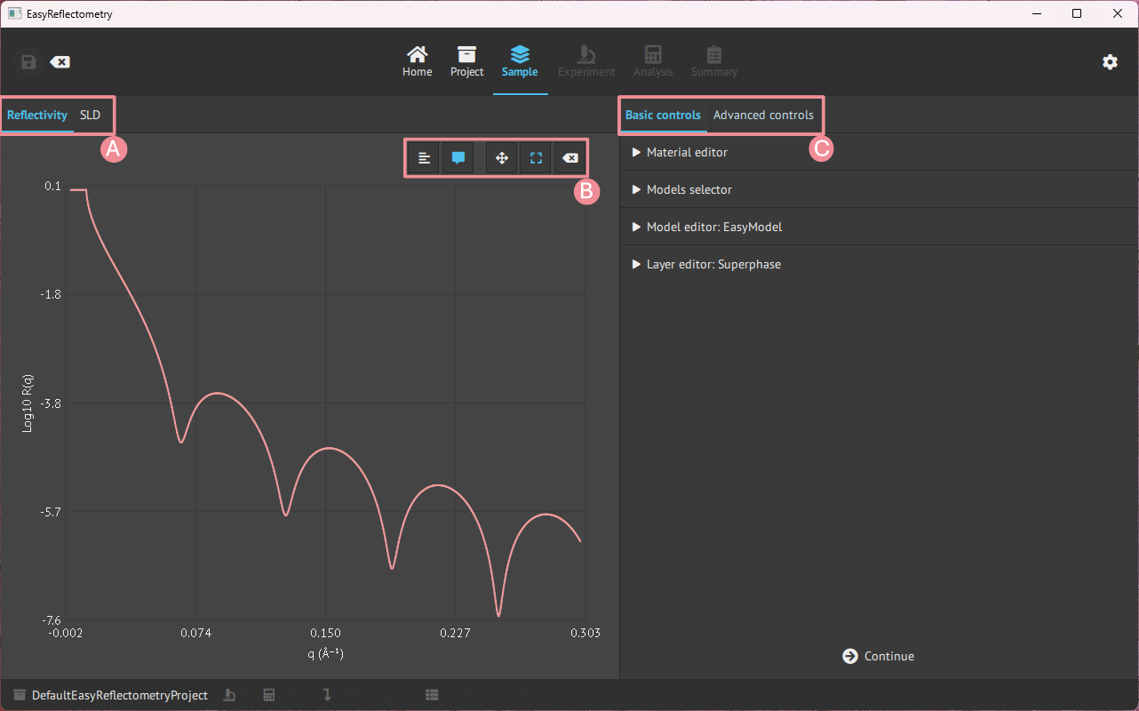Reset the chart axes view
The image size is (1139, 711).
570,158
